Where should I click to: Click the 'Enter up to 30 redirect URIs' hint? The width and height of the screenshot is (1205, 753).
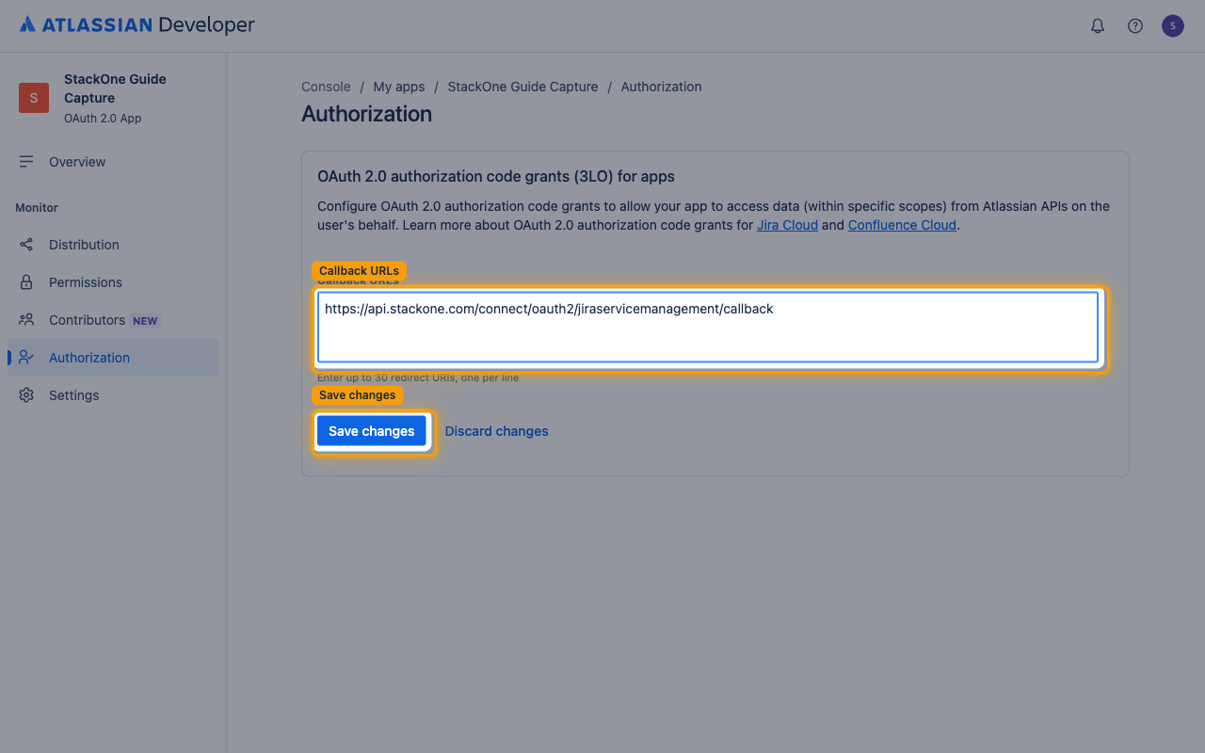(x=418, y=377)
